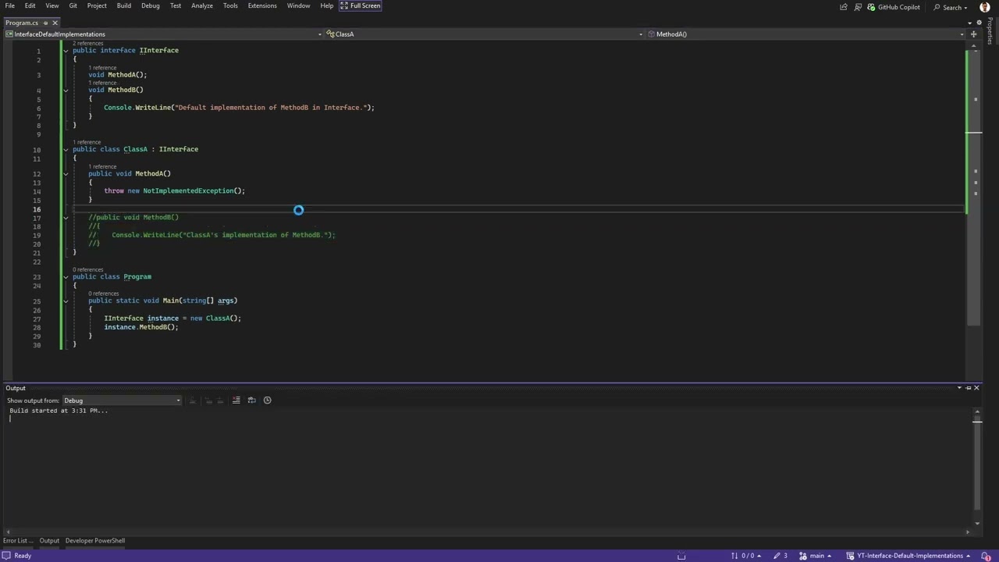Go to next message in Output

click(x=220, y=400)
